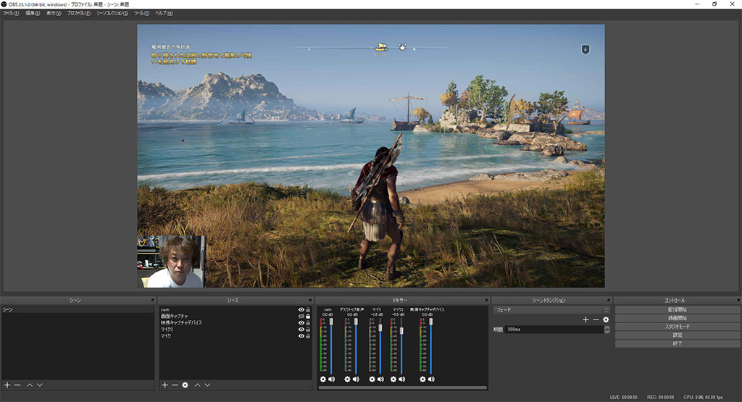742x402 pixels.
Task: Increase transition duration with up arrow
Action: pyautogui.click(x=606, y=327)
